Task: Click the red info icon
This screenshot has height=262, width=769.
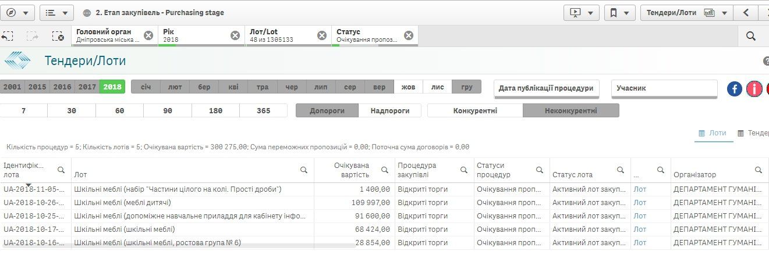Action: 754,89
